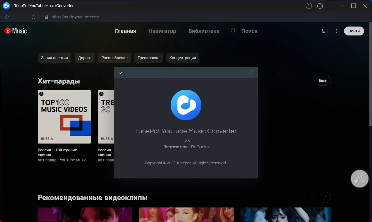Switch to the Главная tab
The image size is (372, 222).
pyautogui.click(x=126, y=31)
